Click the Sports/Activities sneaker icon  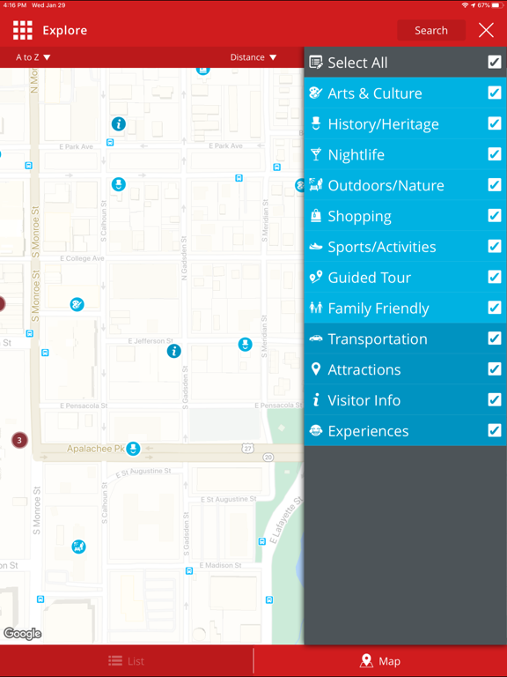click(x=316, y=247)
